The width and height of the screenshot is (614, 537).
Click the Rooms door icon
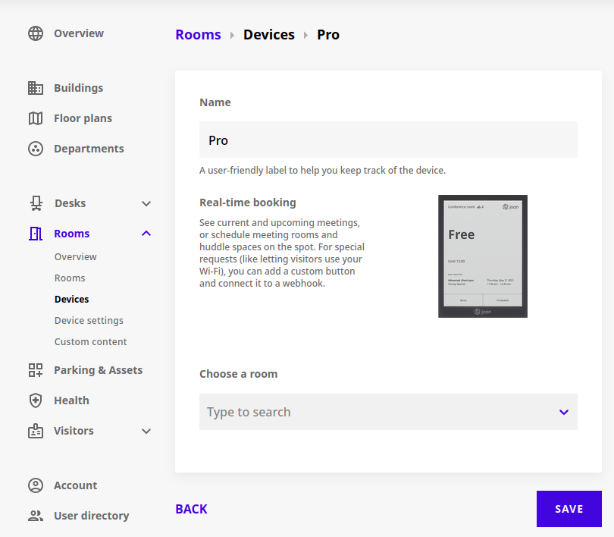click(x=36, y=234)
